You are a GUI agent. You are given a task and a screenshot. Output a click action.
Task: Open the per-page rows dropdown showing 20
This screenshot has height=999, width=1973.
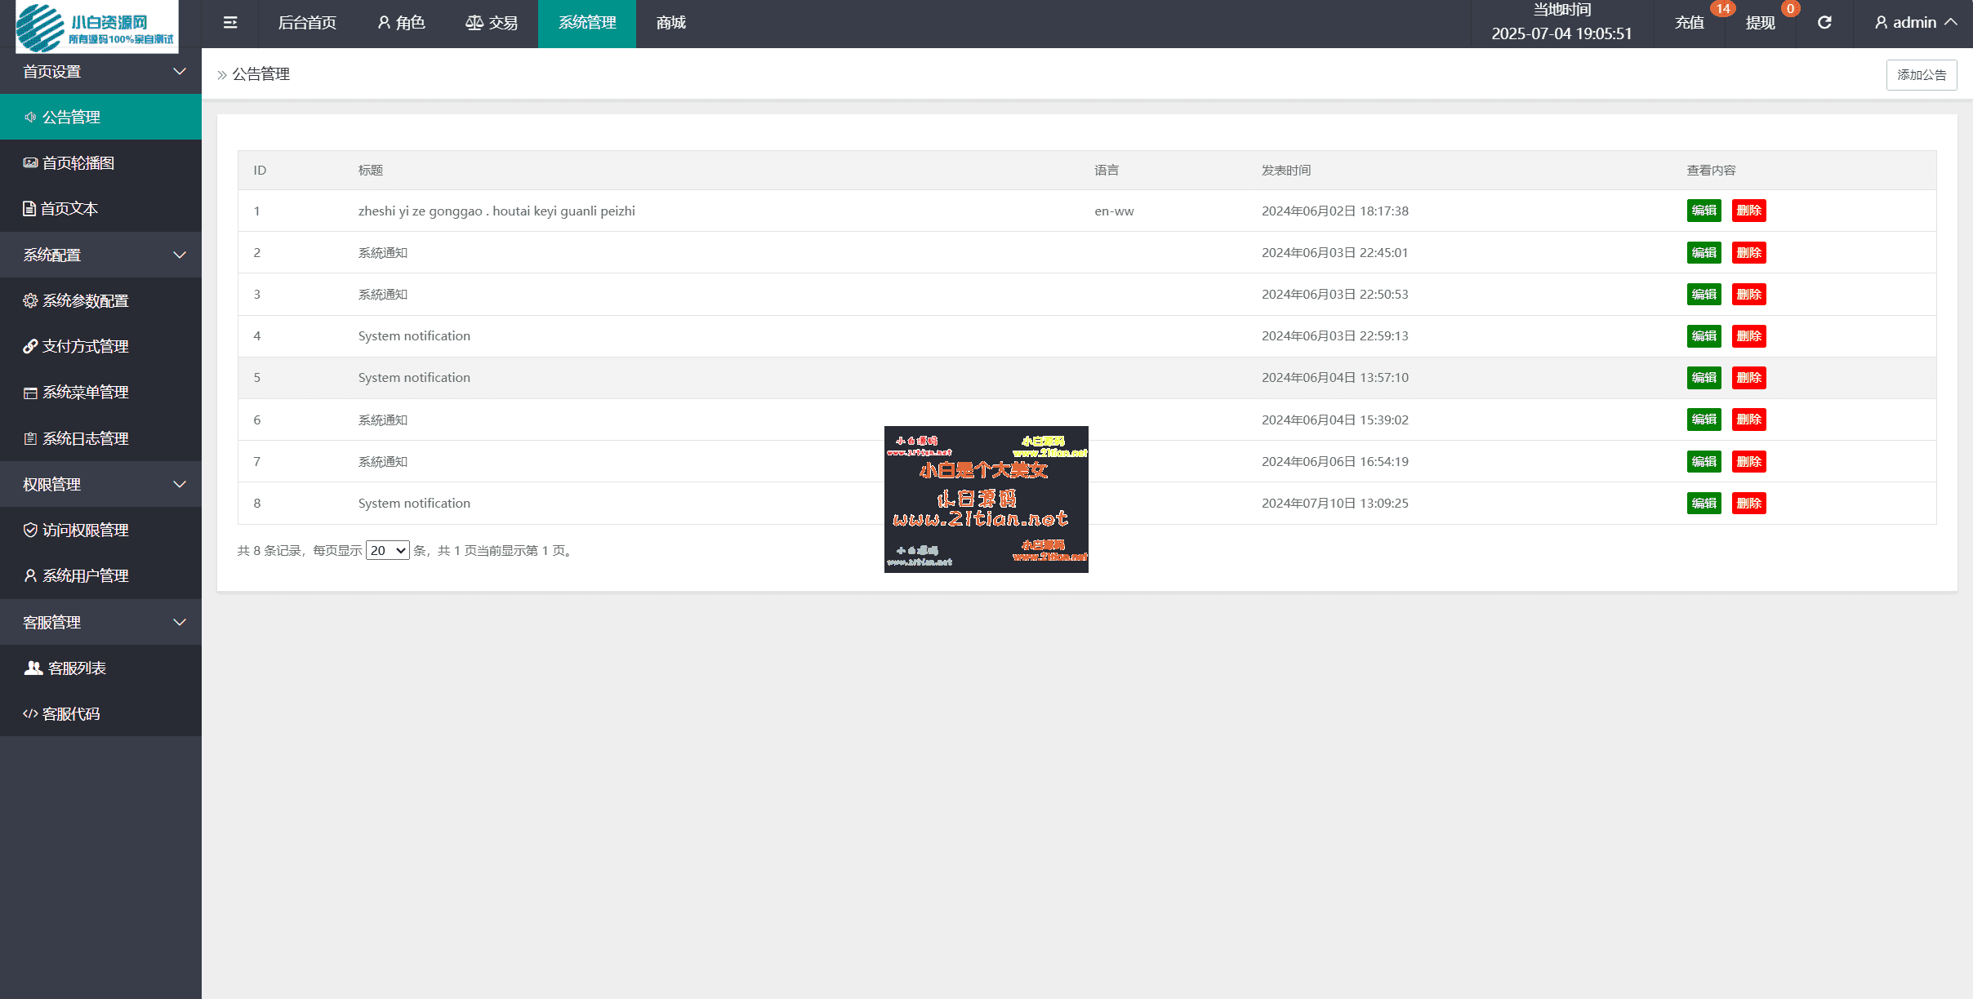387,551
